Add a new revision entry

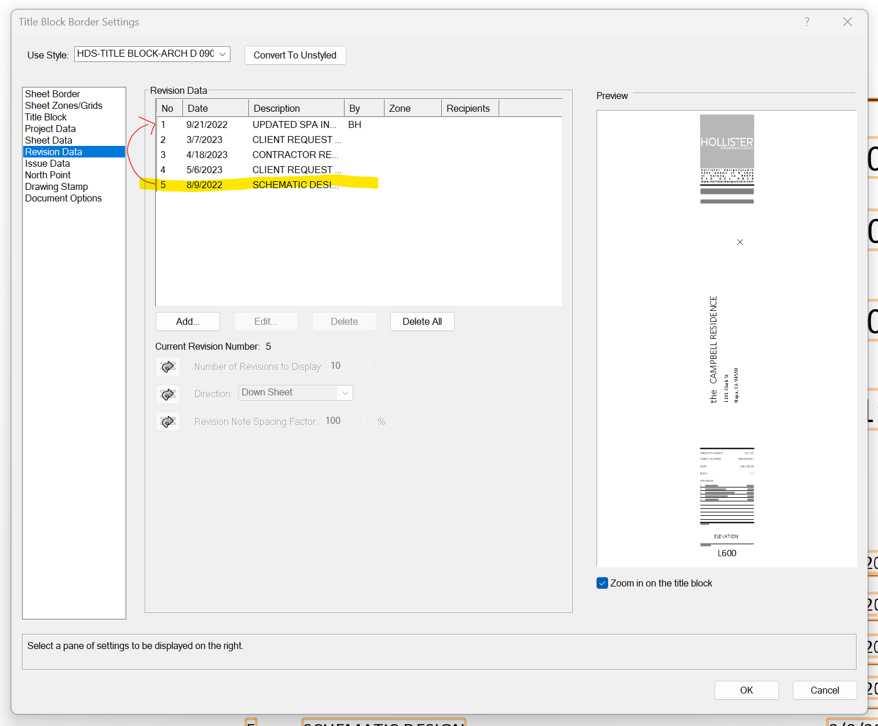[187, 321]
